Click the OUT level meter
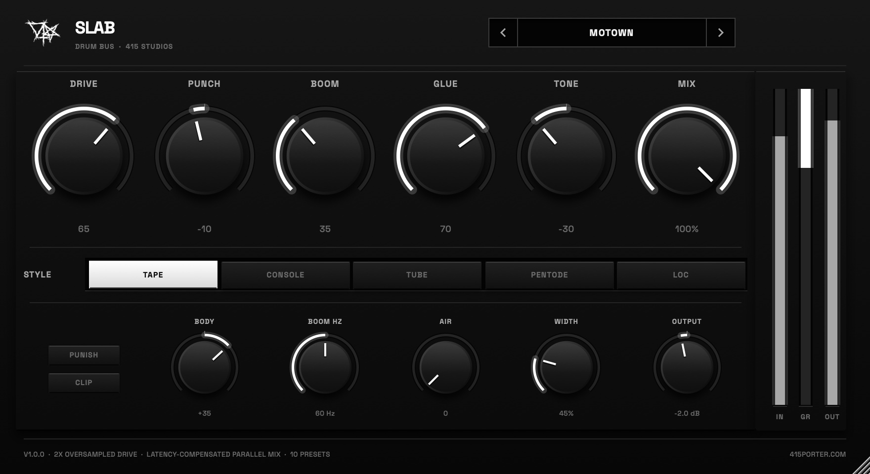Screen dimensions: 870x474 (x=832, y=247)
